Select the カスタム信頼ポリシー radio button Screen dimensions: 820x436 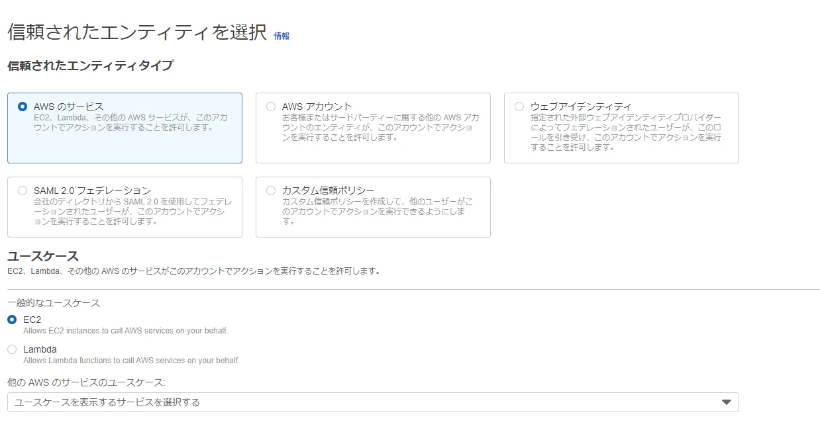[271, 191]
